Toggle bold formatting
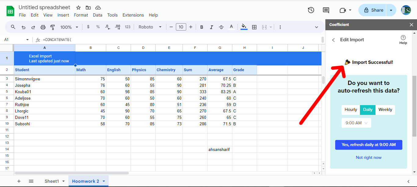 pos(201,27)
